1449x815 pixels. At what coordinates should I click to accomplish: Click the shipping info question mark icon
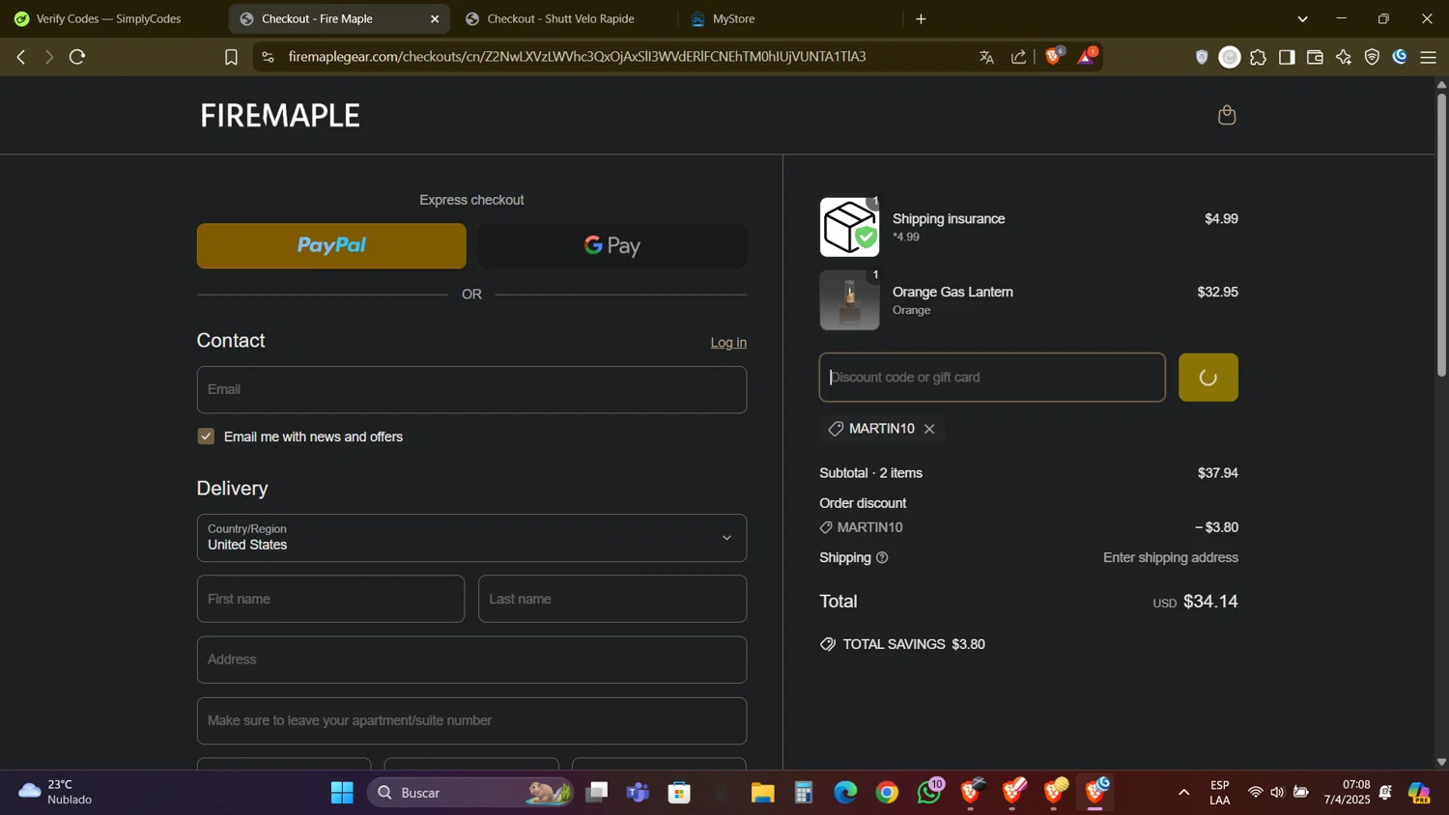tap(882, 557)
